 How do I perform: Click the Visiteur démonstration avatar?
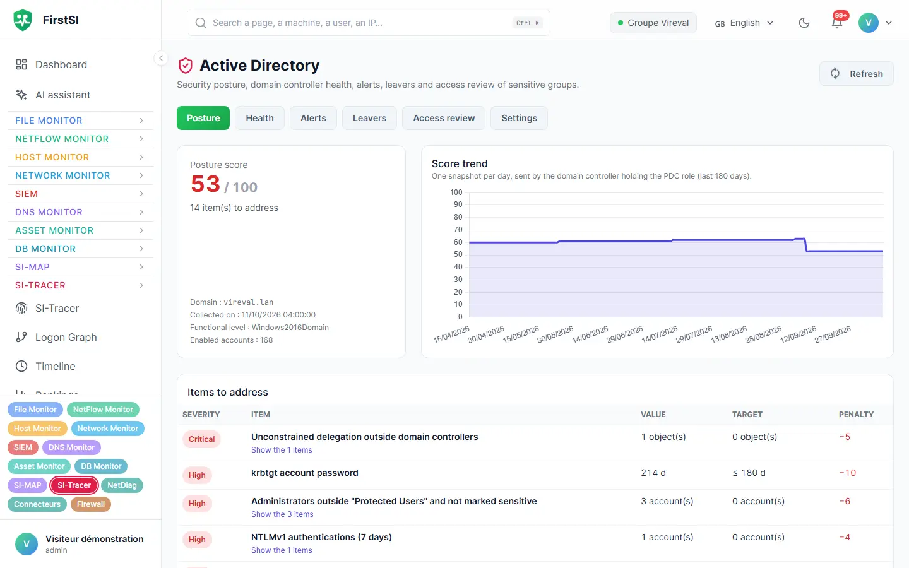pyautogui.click(x=27, y=544)
